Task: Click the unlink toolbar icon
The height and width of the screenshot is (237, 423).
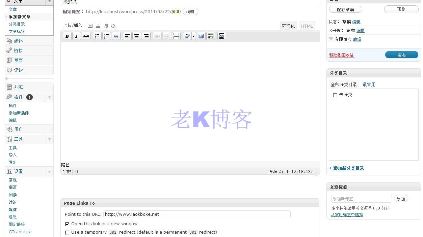Action: 167,36
